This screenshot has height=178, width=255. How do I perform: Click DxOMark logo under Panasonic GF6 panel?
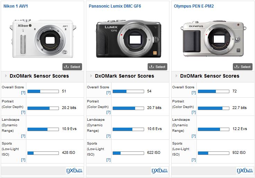coord(160,171)
